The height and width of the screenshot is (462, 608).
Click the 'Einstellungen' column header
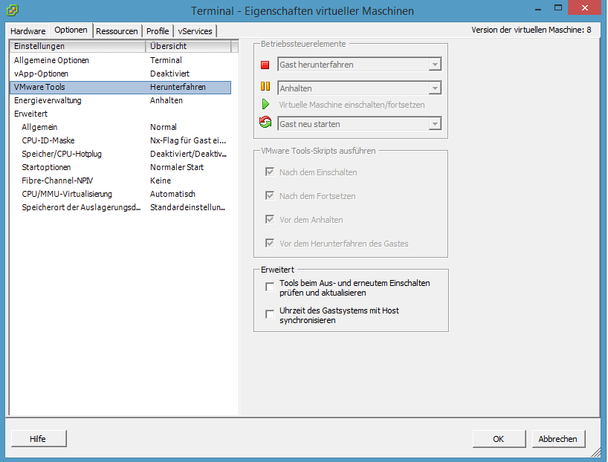pos(77,46)
